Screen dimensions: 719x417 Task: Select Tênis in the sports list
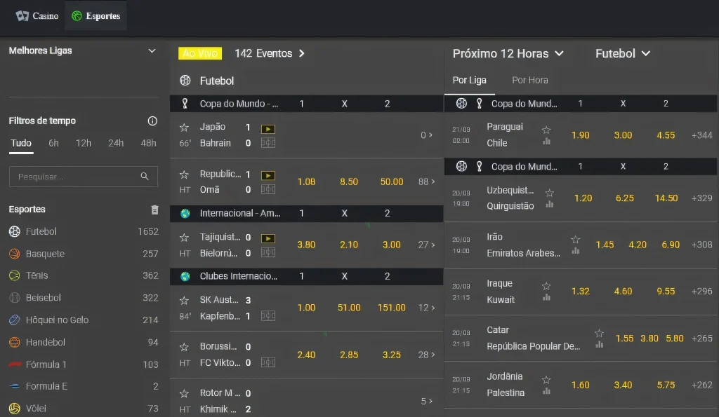coord(37,275)
